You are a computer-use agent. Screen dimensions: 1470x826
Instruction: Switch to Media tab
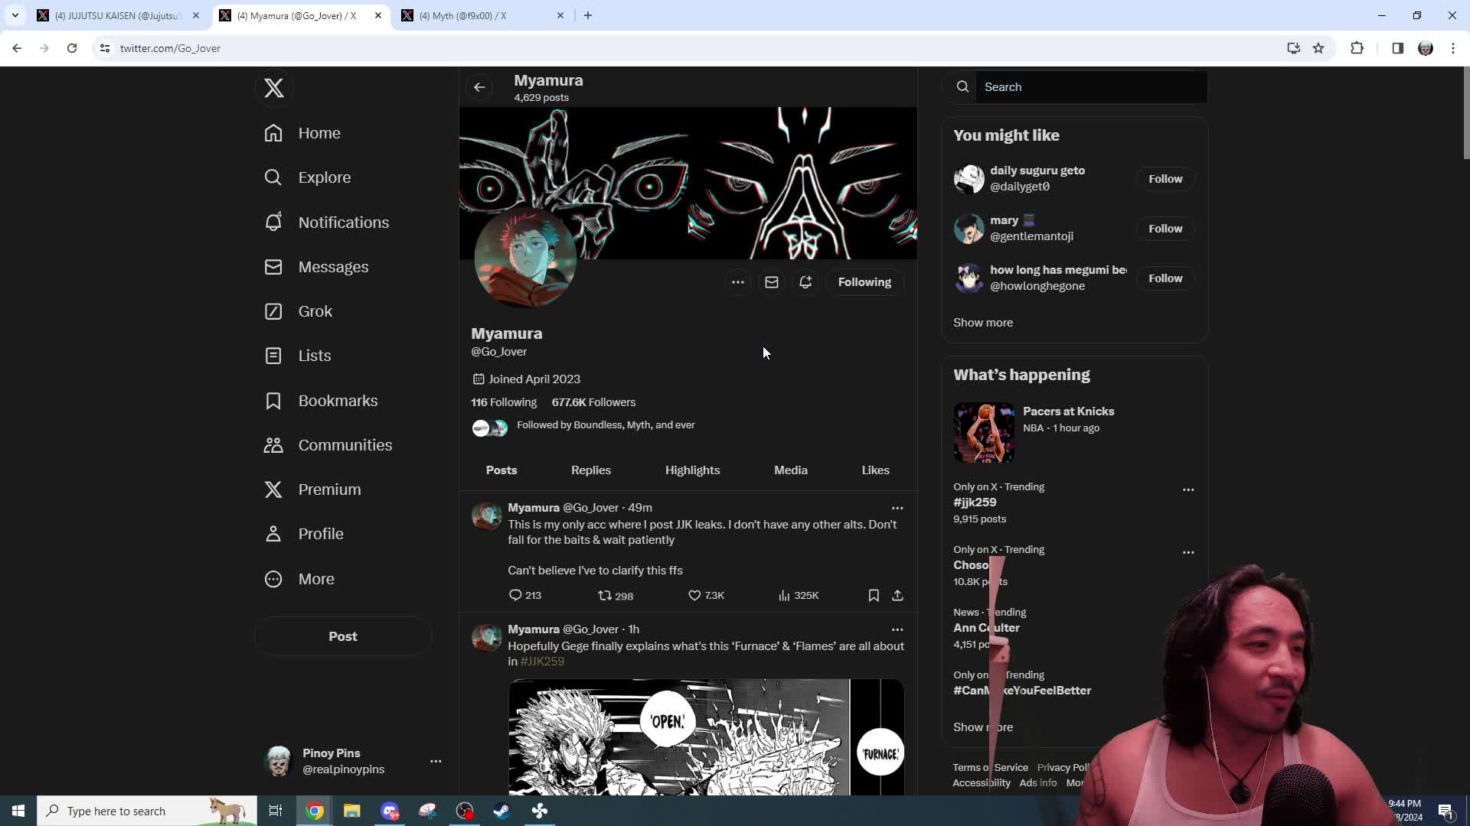[x=791, y=470]
